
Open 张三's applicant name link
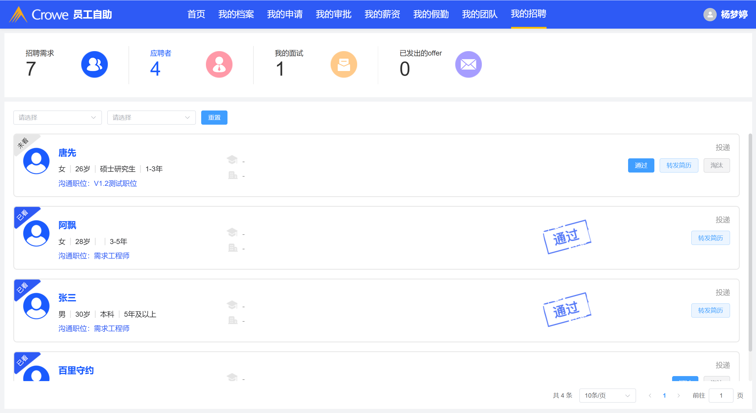click(x=67, y=297)
